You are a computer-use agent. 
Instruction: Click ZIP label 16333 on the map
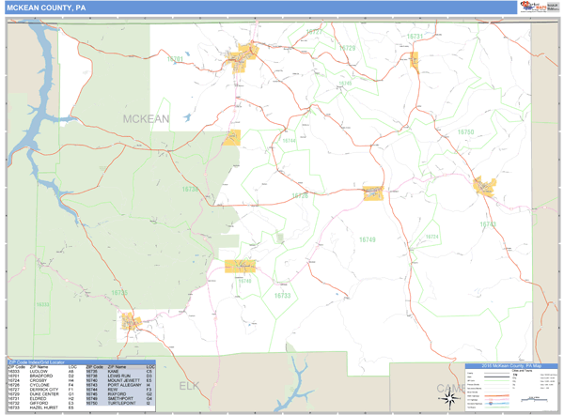(x=42, y=305)
